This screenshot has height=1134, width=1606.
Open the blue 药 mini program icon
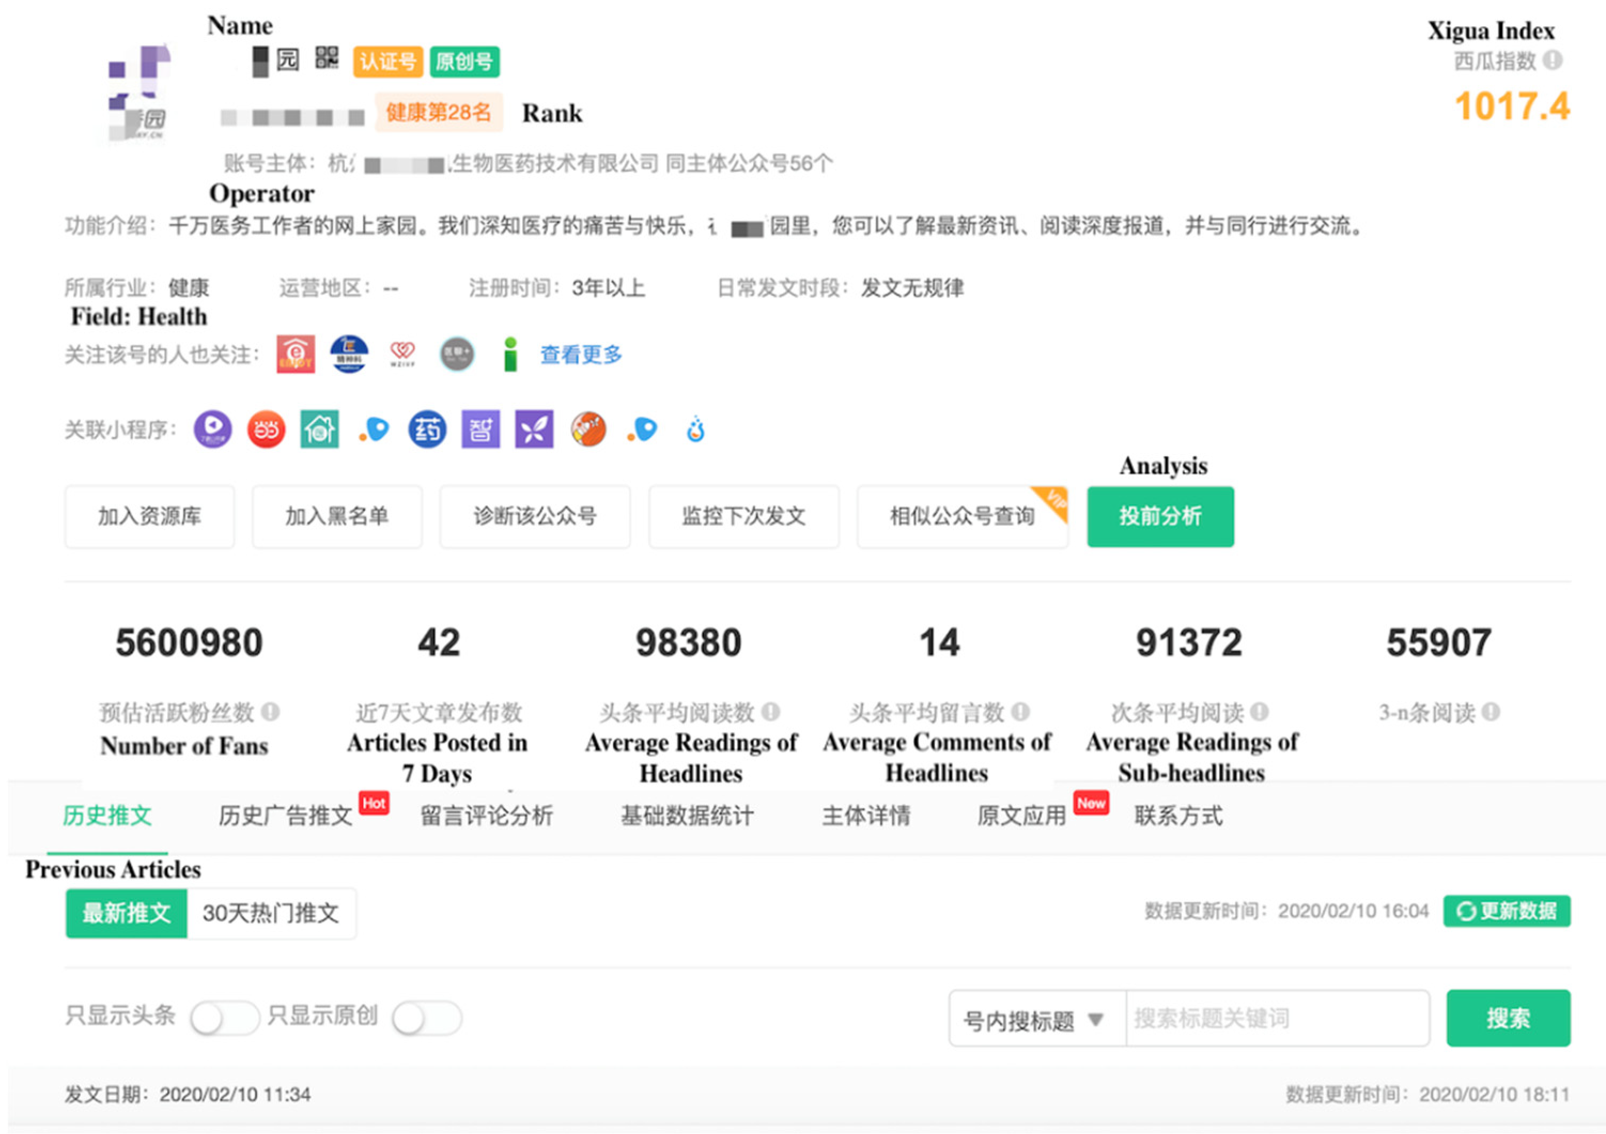426,429
